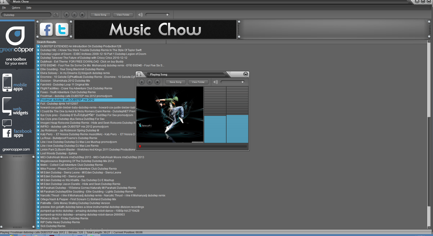Viewport: 433px width, 236px height.
Task: Click the greencopper logo in sidebar ad
Action: (x=17, y=39)
